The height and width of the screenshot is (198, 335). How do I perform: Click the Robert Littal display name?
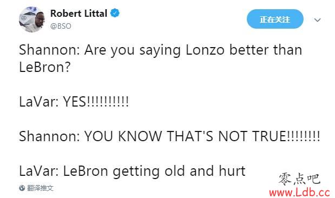(79, 14)
